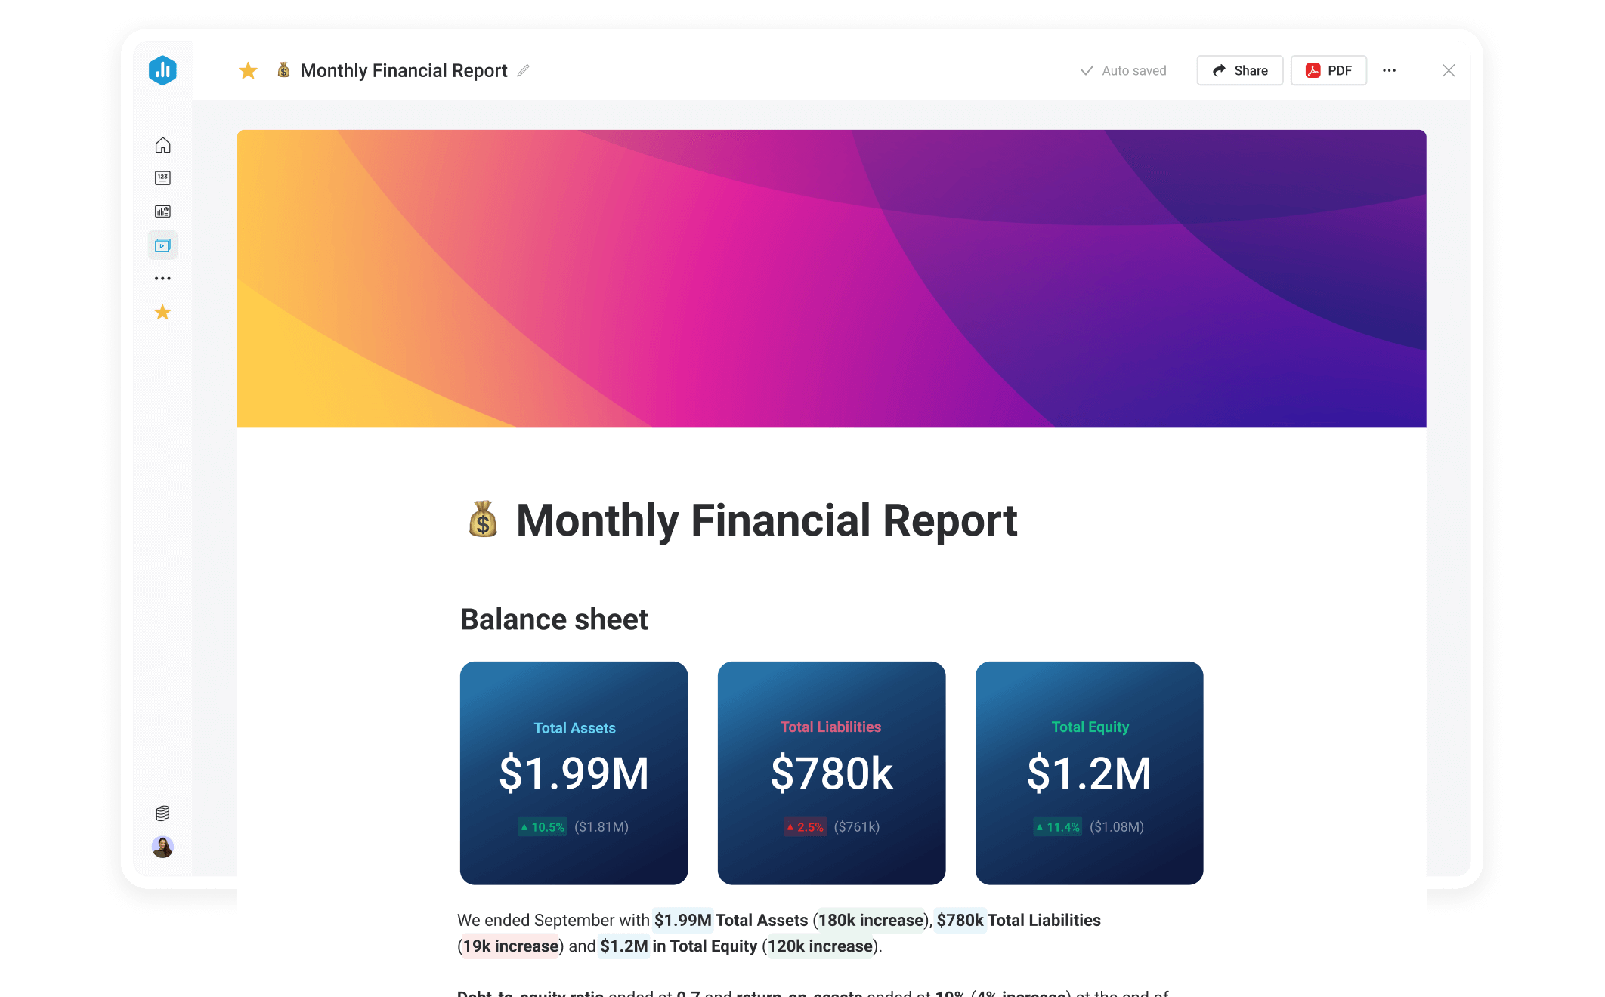The height and width of the screenshot is (997, 1605).
Task: Select the Total Liabilities $780k card
Action: [x=831, y=773]
